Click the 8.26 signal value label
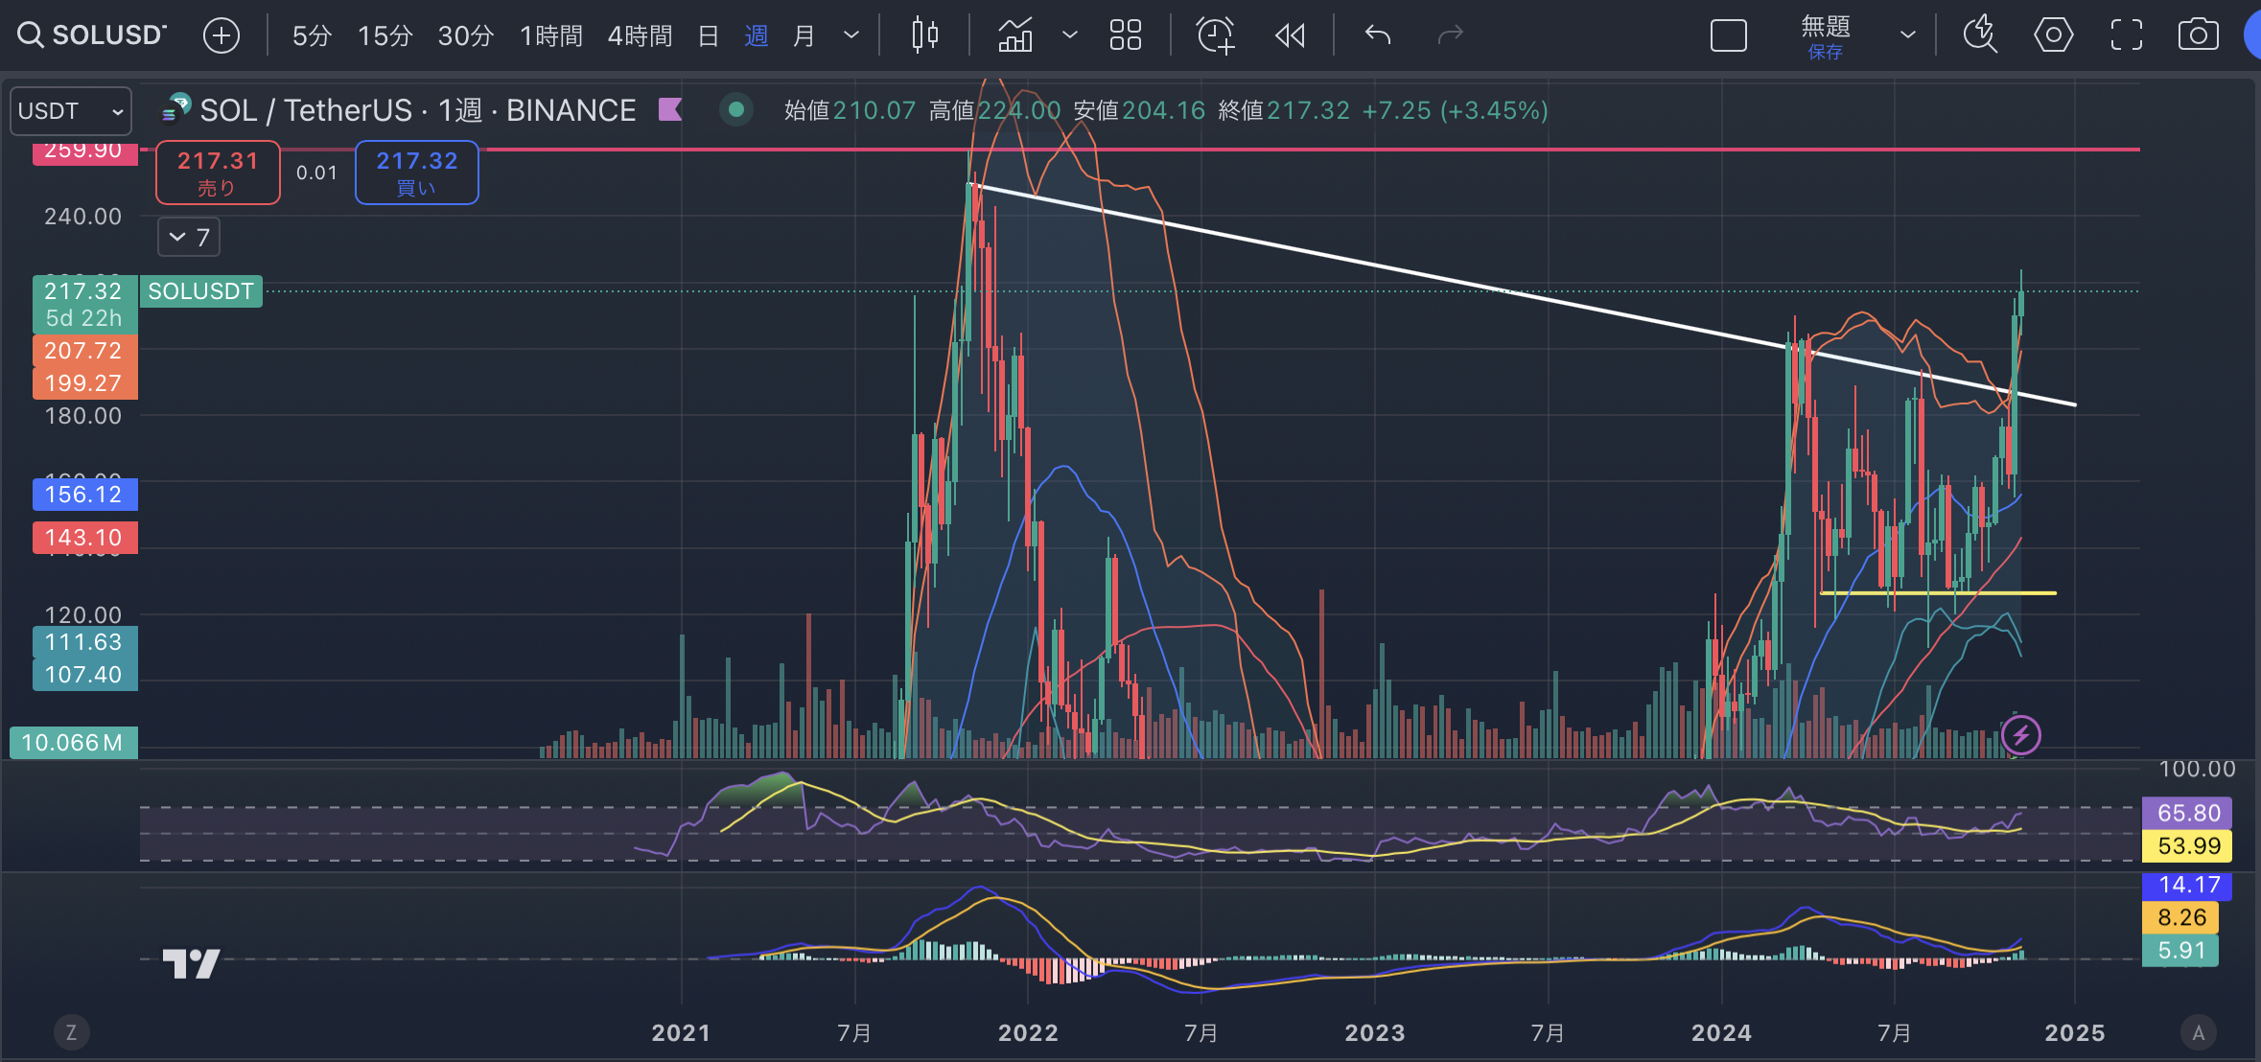Viewport: 2261px width, 1062px height. [x=2180, y=917]
